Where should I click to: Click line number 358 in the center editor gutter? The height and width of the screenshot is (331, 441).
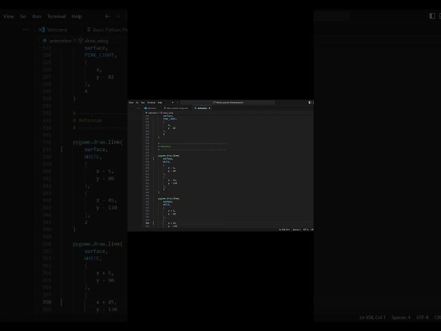click(x=147, y=223)
